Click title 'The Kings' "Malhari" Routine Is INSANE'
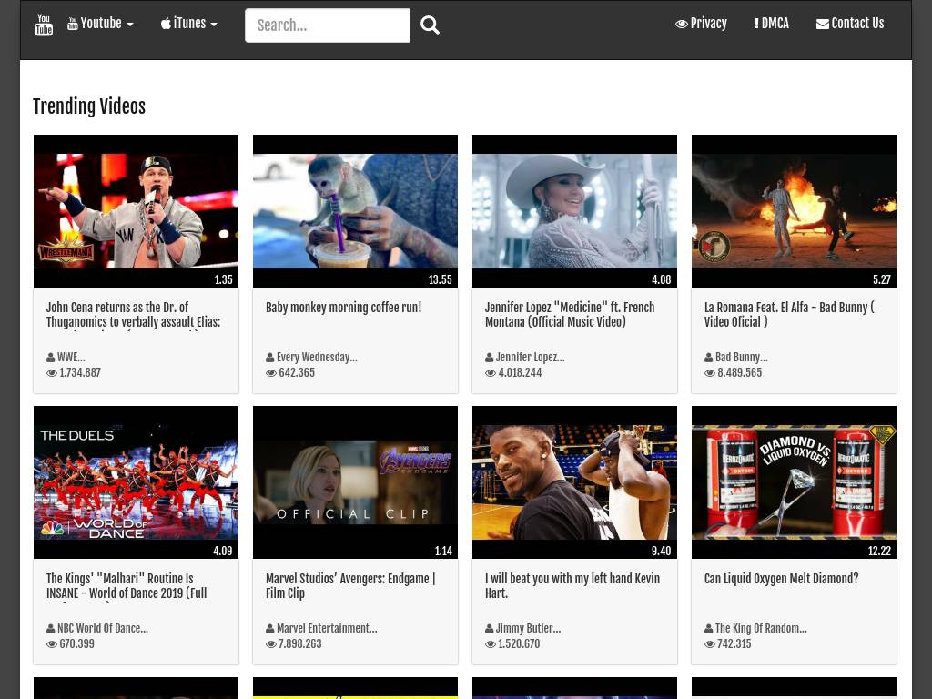This screenshot has height=699, width=932. click(x=127, y=585)
